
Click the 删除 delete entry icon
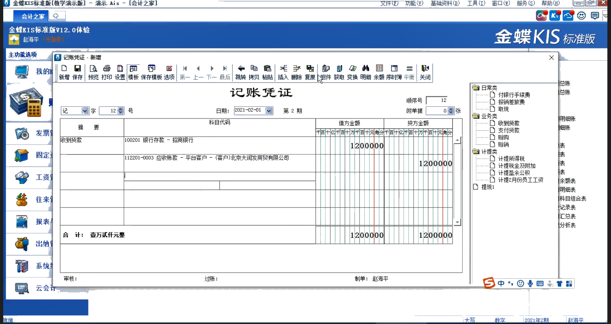(296, 71)
